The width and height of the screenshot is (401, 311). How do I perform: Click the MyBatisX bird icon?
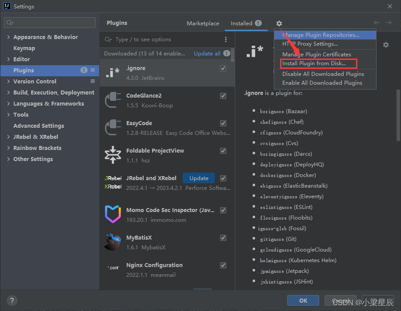tap(113, 242)
